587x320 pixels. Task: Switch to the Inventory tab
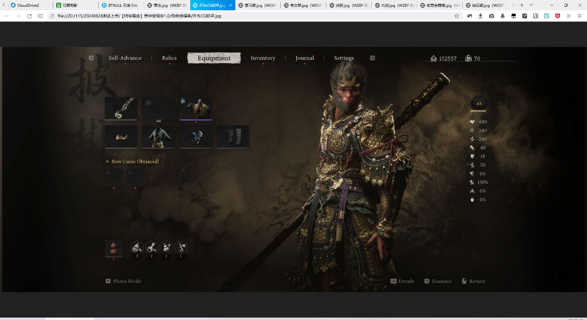tap(263, 58)
